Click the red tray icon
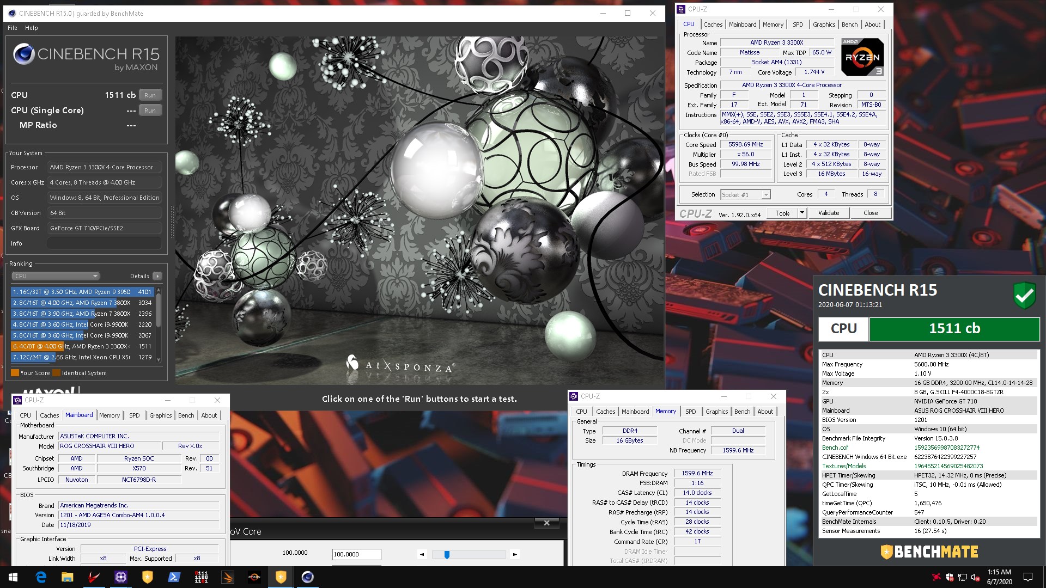Image resolution: width=1046 pixels, height=588 pixels. (x=936, y=577)
